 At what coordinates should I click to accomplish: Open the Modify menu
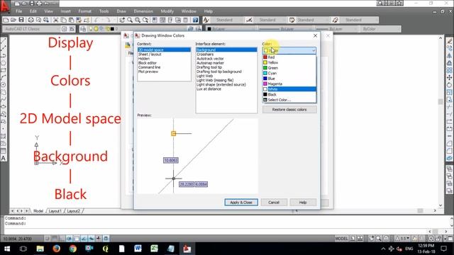[x=167, y=11]
